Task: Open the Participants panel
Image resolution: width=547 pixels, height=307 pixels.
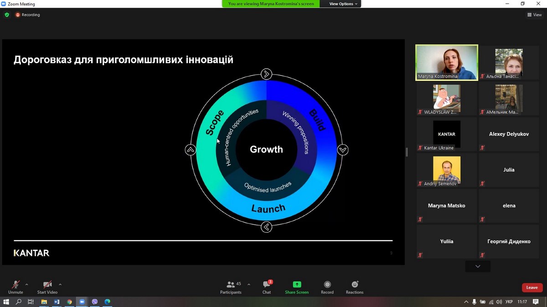Action: [231, 287]
